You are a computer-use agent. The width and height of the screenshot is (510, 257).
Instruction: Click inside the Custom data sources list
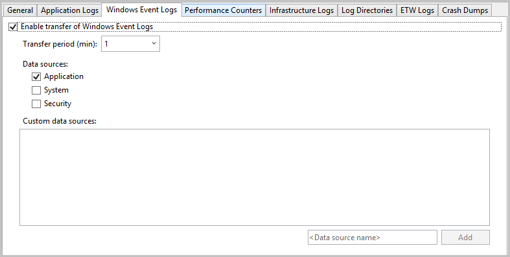(x=254, y=177)
